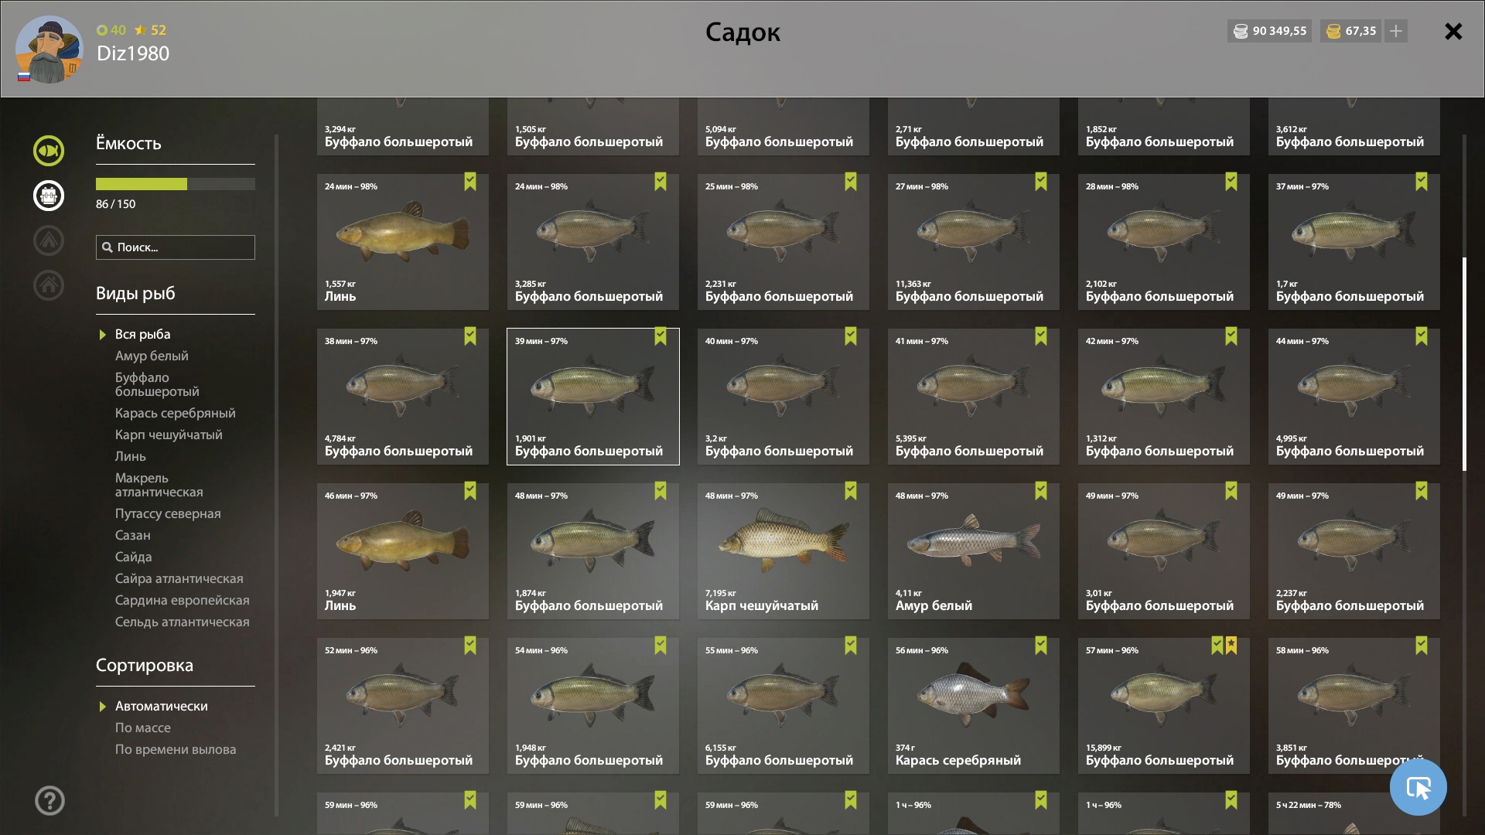Viewport: 1485px width, 835px height.
Task: Toggle star mark on 15,899 kg Буффало
Action: pos(1231,646)
